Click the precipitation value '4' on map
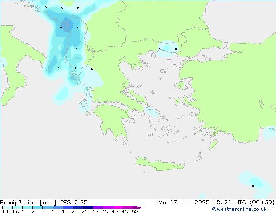 [61, 27]
